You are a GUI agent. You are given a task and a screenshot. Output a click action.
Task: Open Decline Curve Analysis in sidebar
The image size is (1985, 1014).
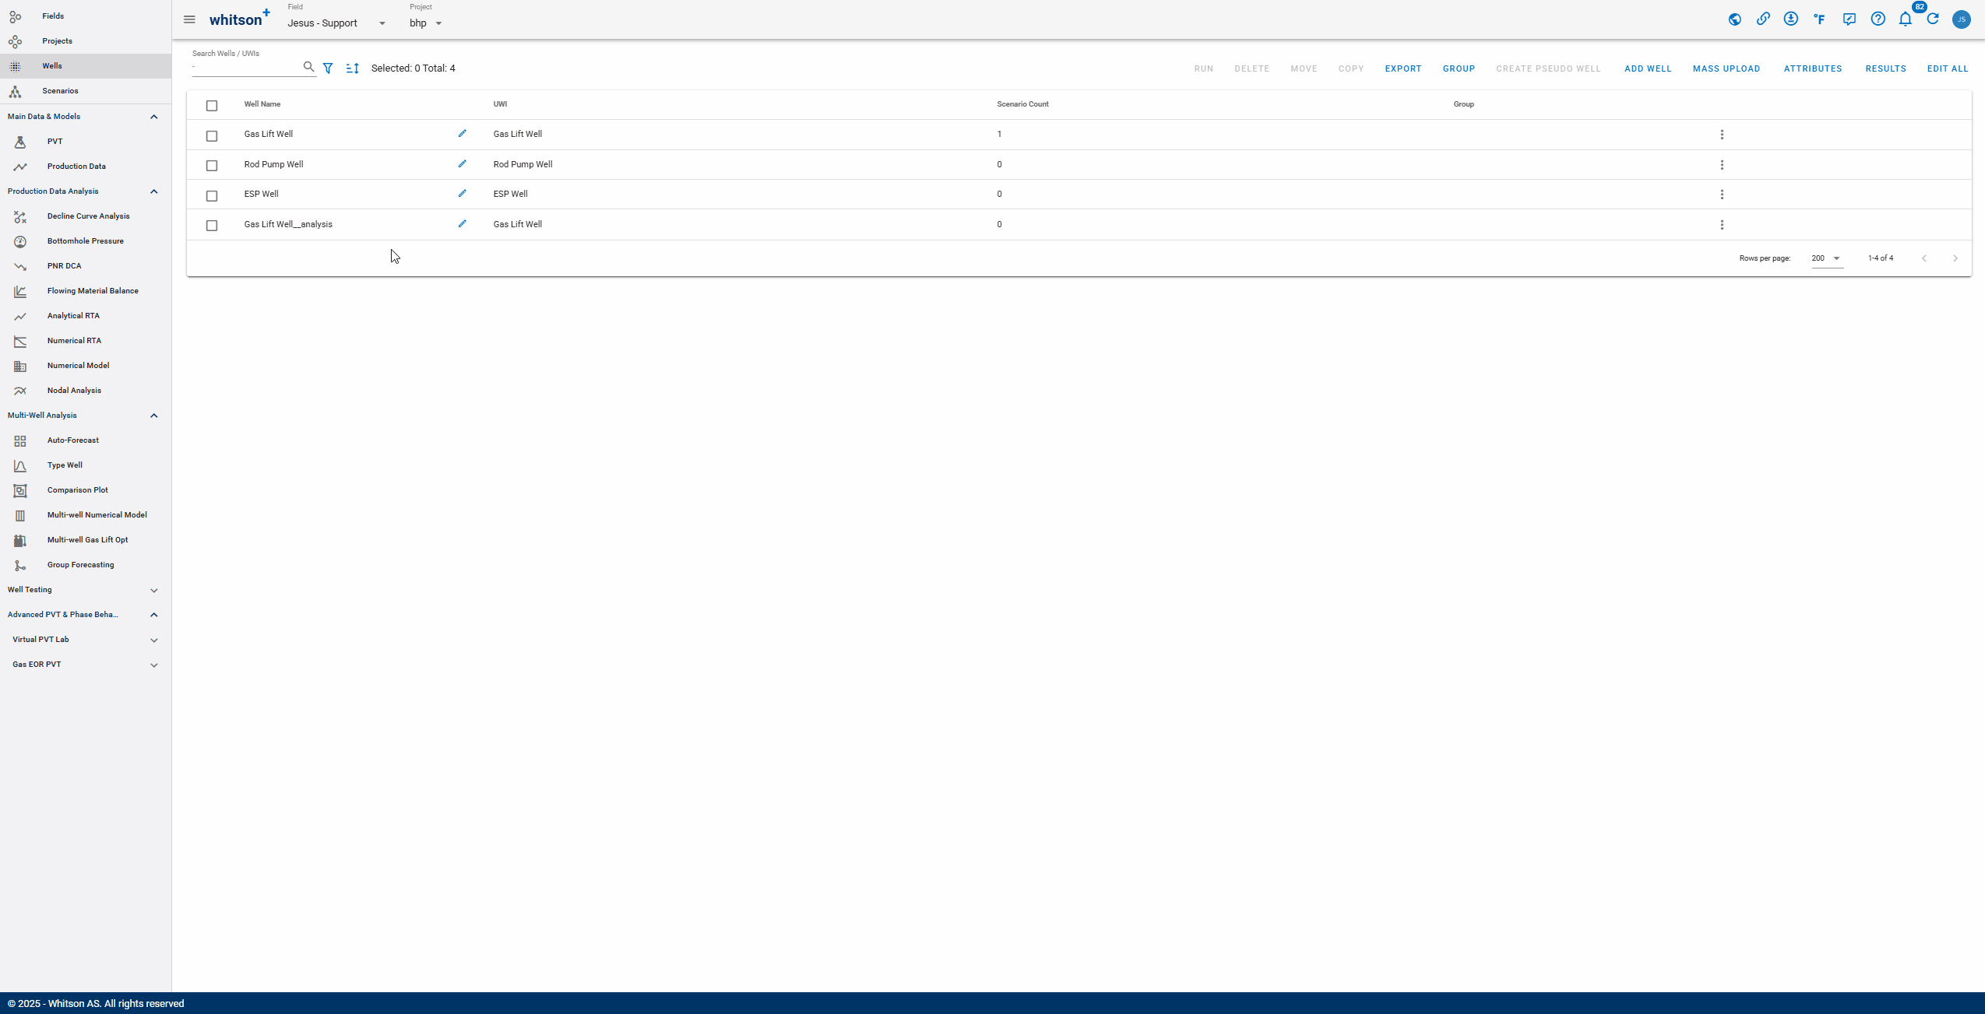pos(88,216)
